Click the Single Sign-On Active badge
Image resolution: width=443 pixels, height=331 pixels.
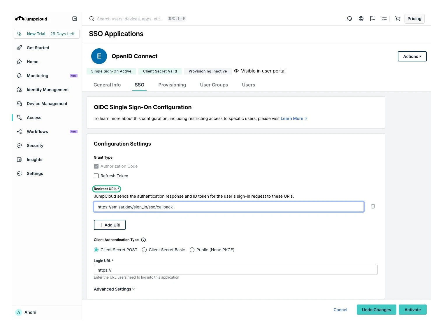click(111, 71)
